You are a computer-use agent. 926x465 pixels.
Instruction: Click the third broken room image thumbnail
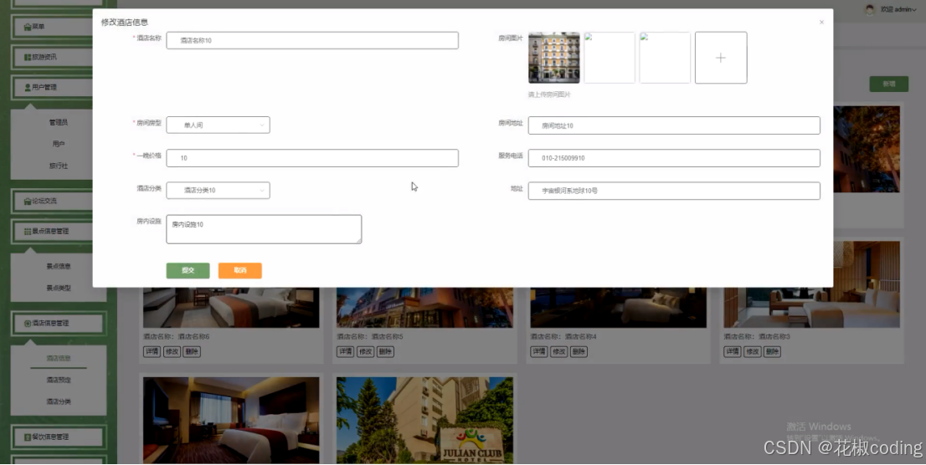(x=665, y=58)
